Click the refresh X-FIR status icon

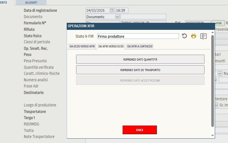pyautogui.click(x=184, y=36)
